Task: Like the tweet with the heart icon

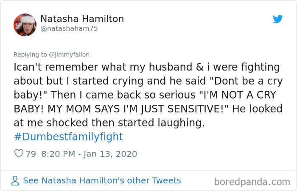Action: click(x=19, y=154)
